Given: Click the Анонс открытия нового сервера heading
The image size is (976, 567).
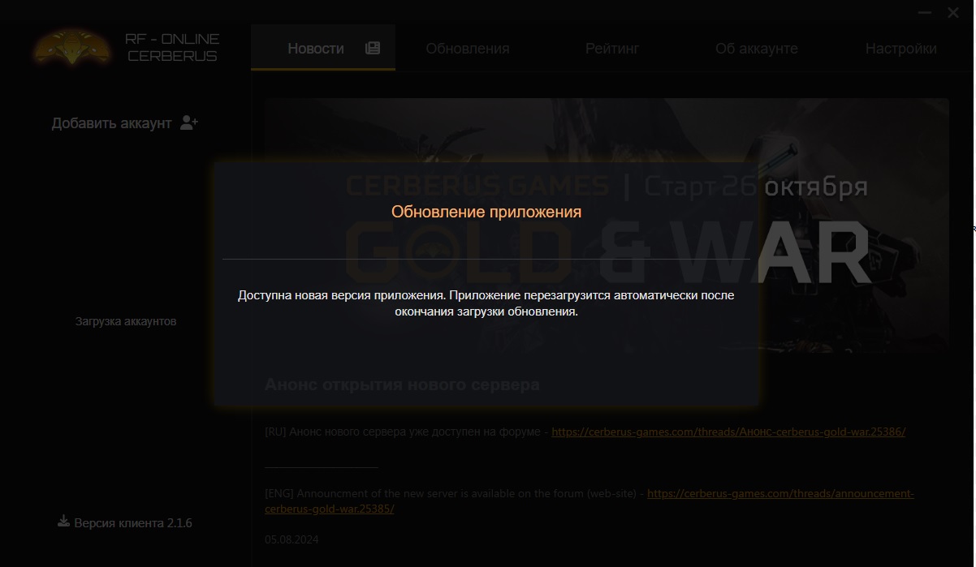Looking at the screenshot, I should coord(402,384).
